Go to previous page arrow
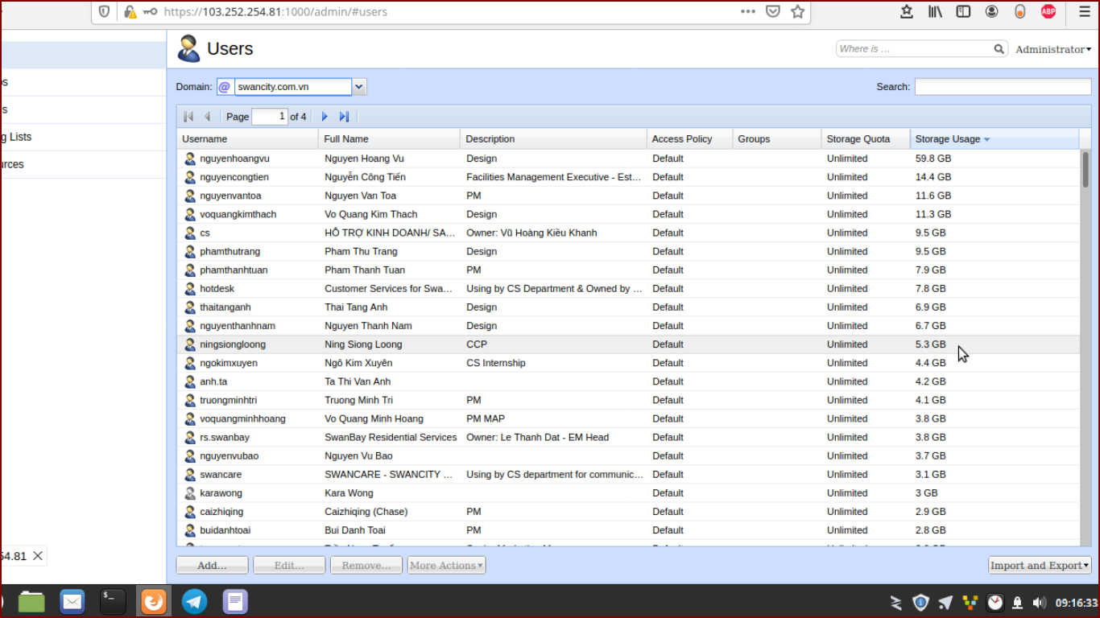The width and height of the screenshot is (1100, 618). point(207,117)
